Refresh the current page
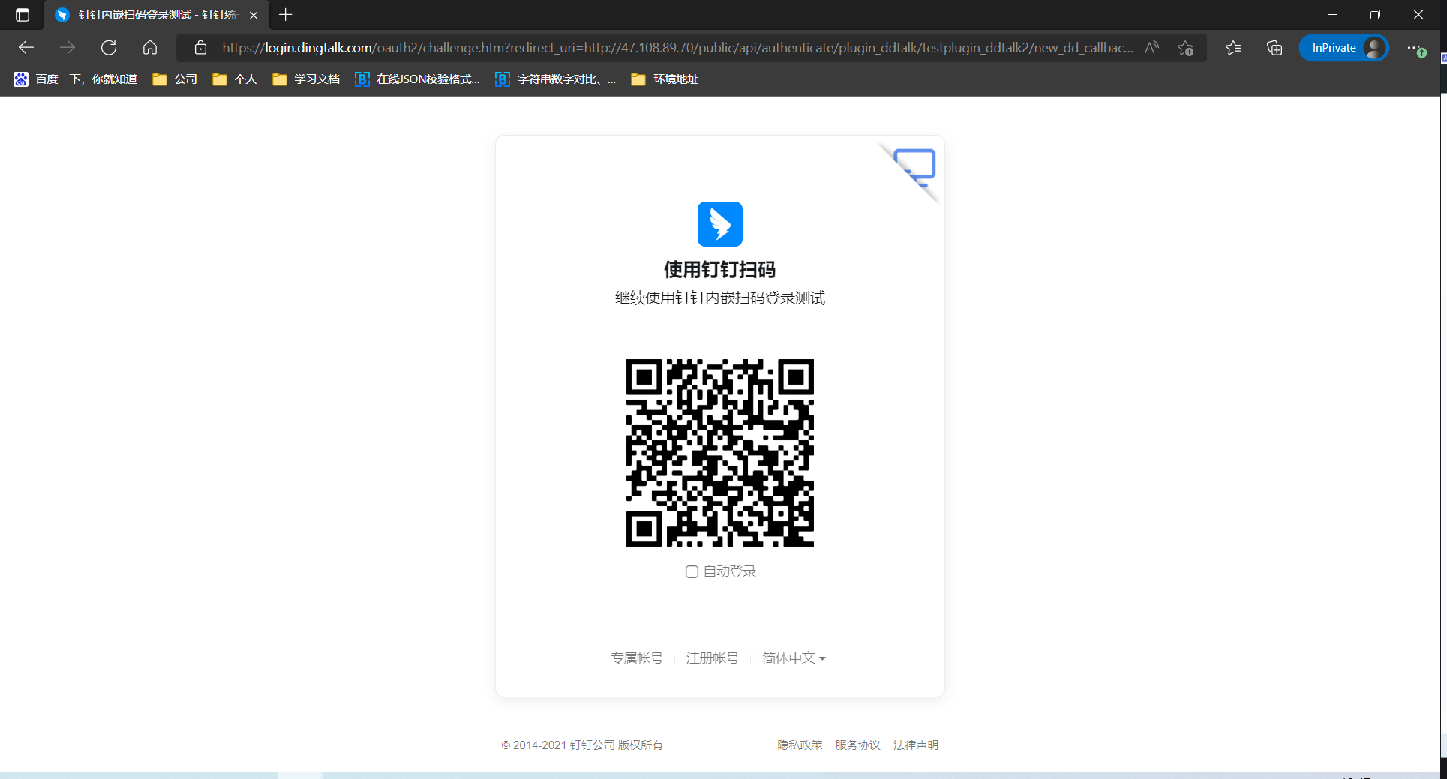This screenshot has width=1447, height=779. point(109,48)
